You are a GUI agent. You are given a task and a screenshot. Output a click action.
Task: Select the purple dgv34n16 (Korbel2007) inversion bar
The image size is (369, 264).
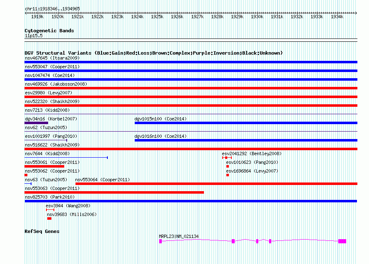coord(36,123)
